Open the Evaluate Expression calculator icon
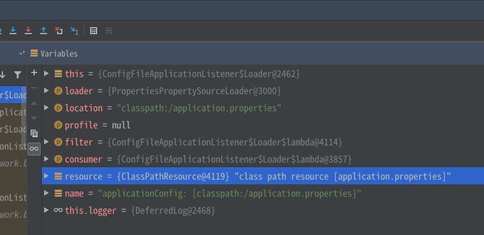 tap(94, 31)
